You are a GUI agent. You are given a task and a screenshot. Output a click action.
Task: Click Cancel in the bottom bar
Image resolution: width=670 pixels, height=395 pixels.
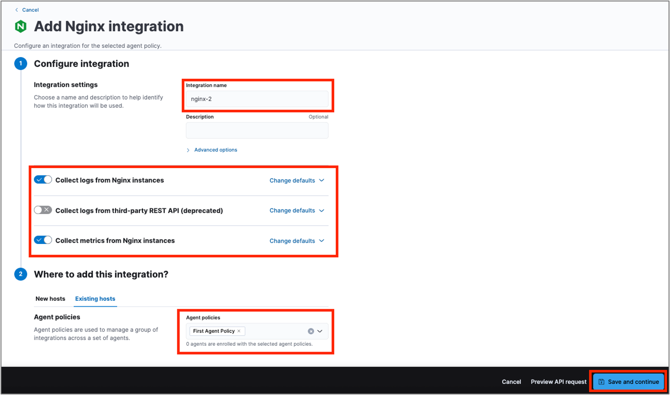pyautogui.click(x=511, y=382)
